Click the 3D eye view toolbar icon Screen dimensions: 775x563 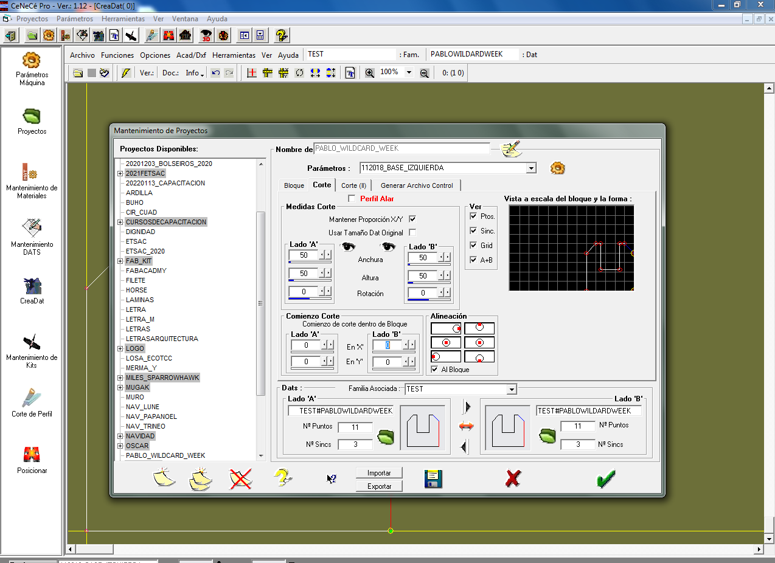click(207, 35)
